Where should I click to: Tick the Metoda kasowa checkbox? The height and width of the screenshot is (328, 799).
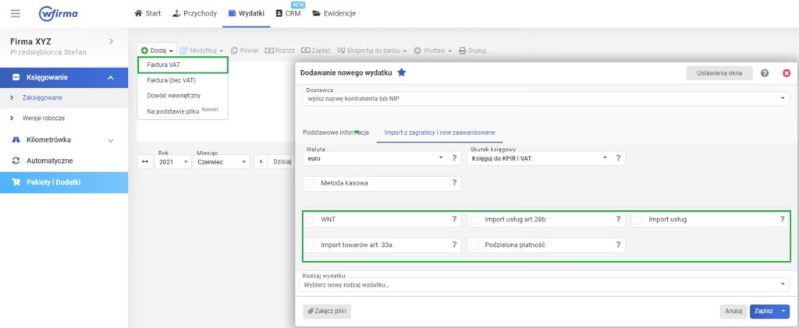(x=311, y=183)
